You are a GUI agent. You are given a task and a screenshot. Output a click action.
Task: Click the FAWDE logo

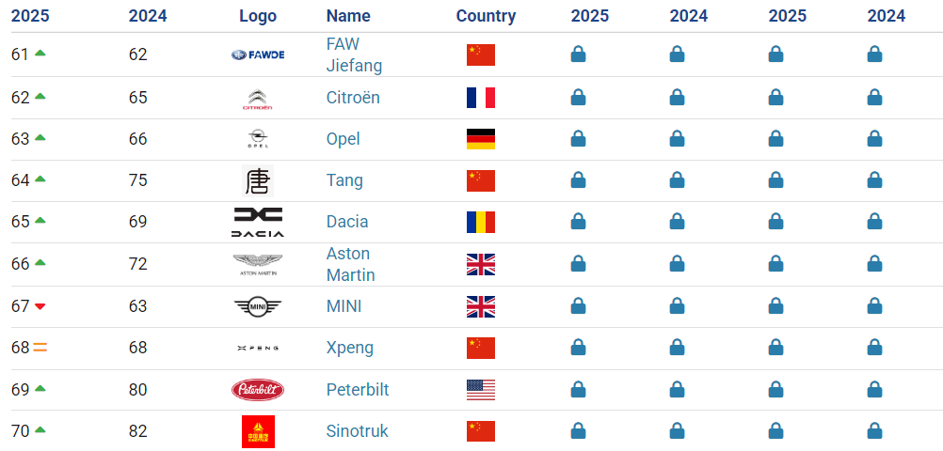point(258,54)
